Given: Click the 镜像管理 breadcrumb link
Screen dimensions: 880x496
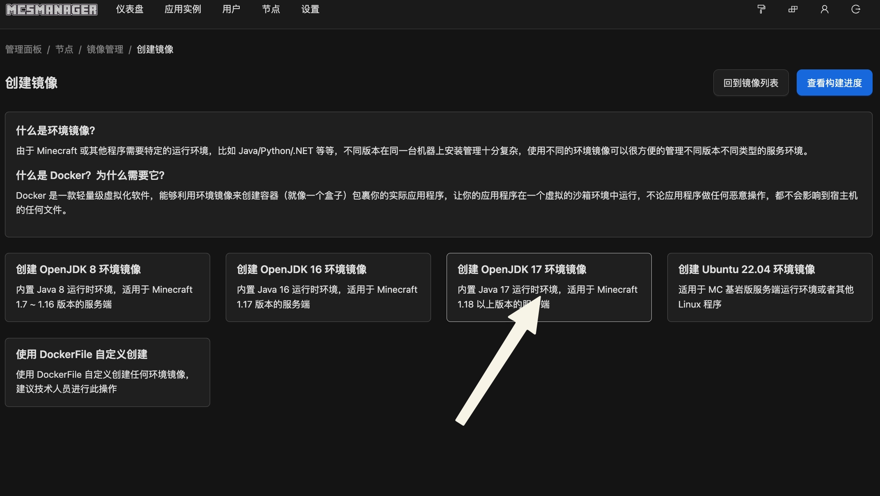Looking at the screenshot, I should [105, 50].
